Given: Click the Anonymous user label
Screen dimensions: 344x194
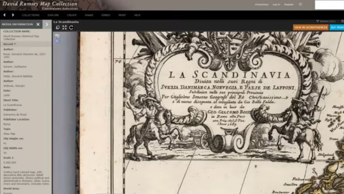Looking at the screenshot, I should click(x=262, y=4).
